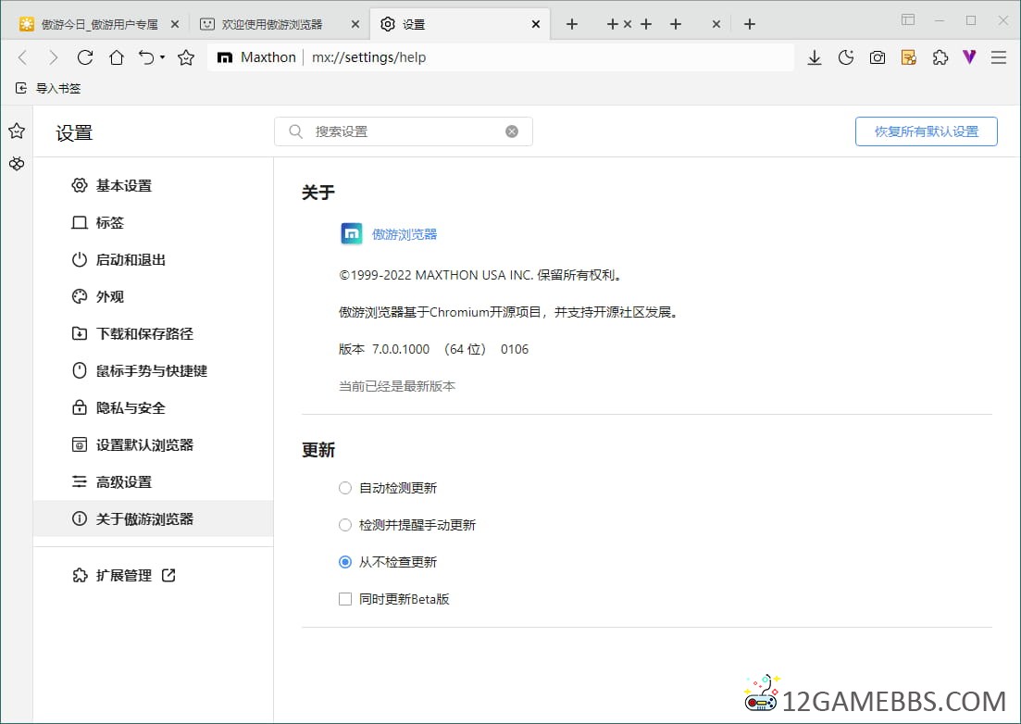Screen dimensions: 1021x724
Task: Toggle night mode moon icon
Action: coord(846,57)
